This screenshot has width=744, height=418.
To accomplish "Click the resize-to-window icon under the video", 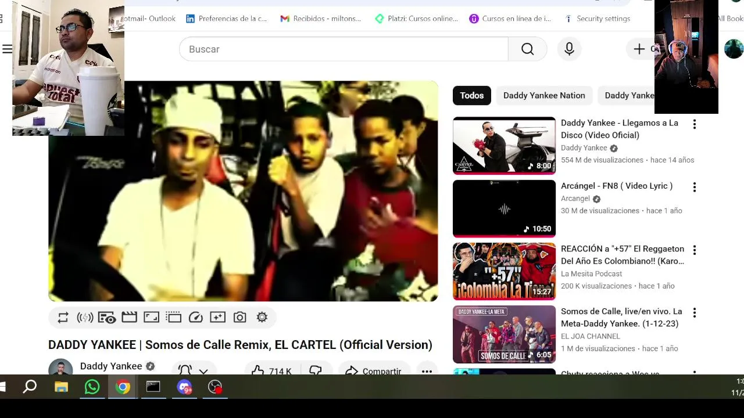I will click(151, 317).
